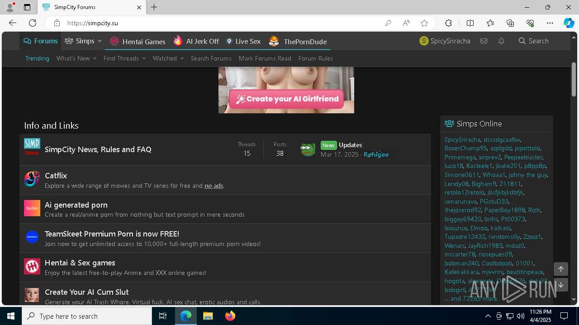Open SimpCity News, Rules and FAQ forum
The width and height of the screenshot is (579, 325).
click(x=98, y=149)
